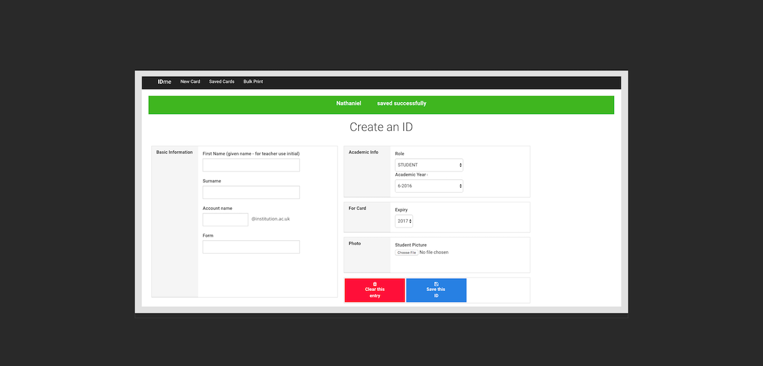The image size is (763, 366).
Task: Focus the First Name text field
Action: click(251, 165)
